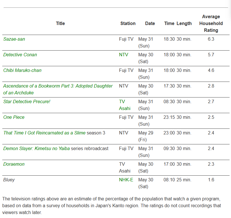Open the One Piece title link
The height and width of the screenshot is (218, 231).
(14, 117)
